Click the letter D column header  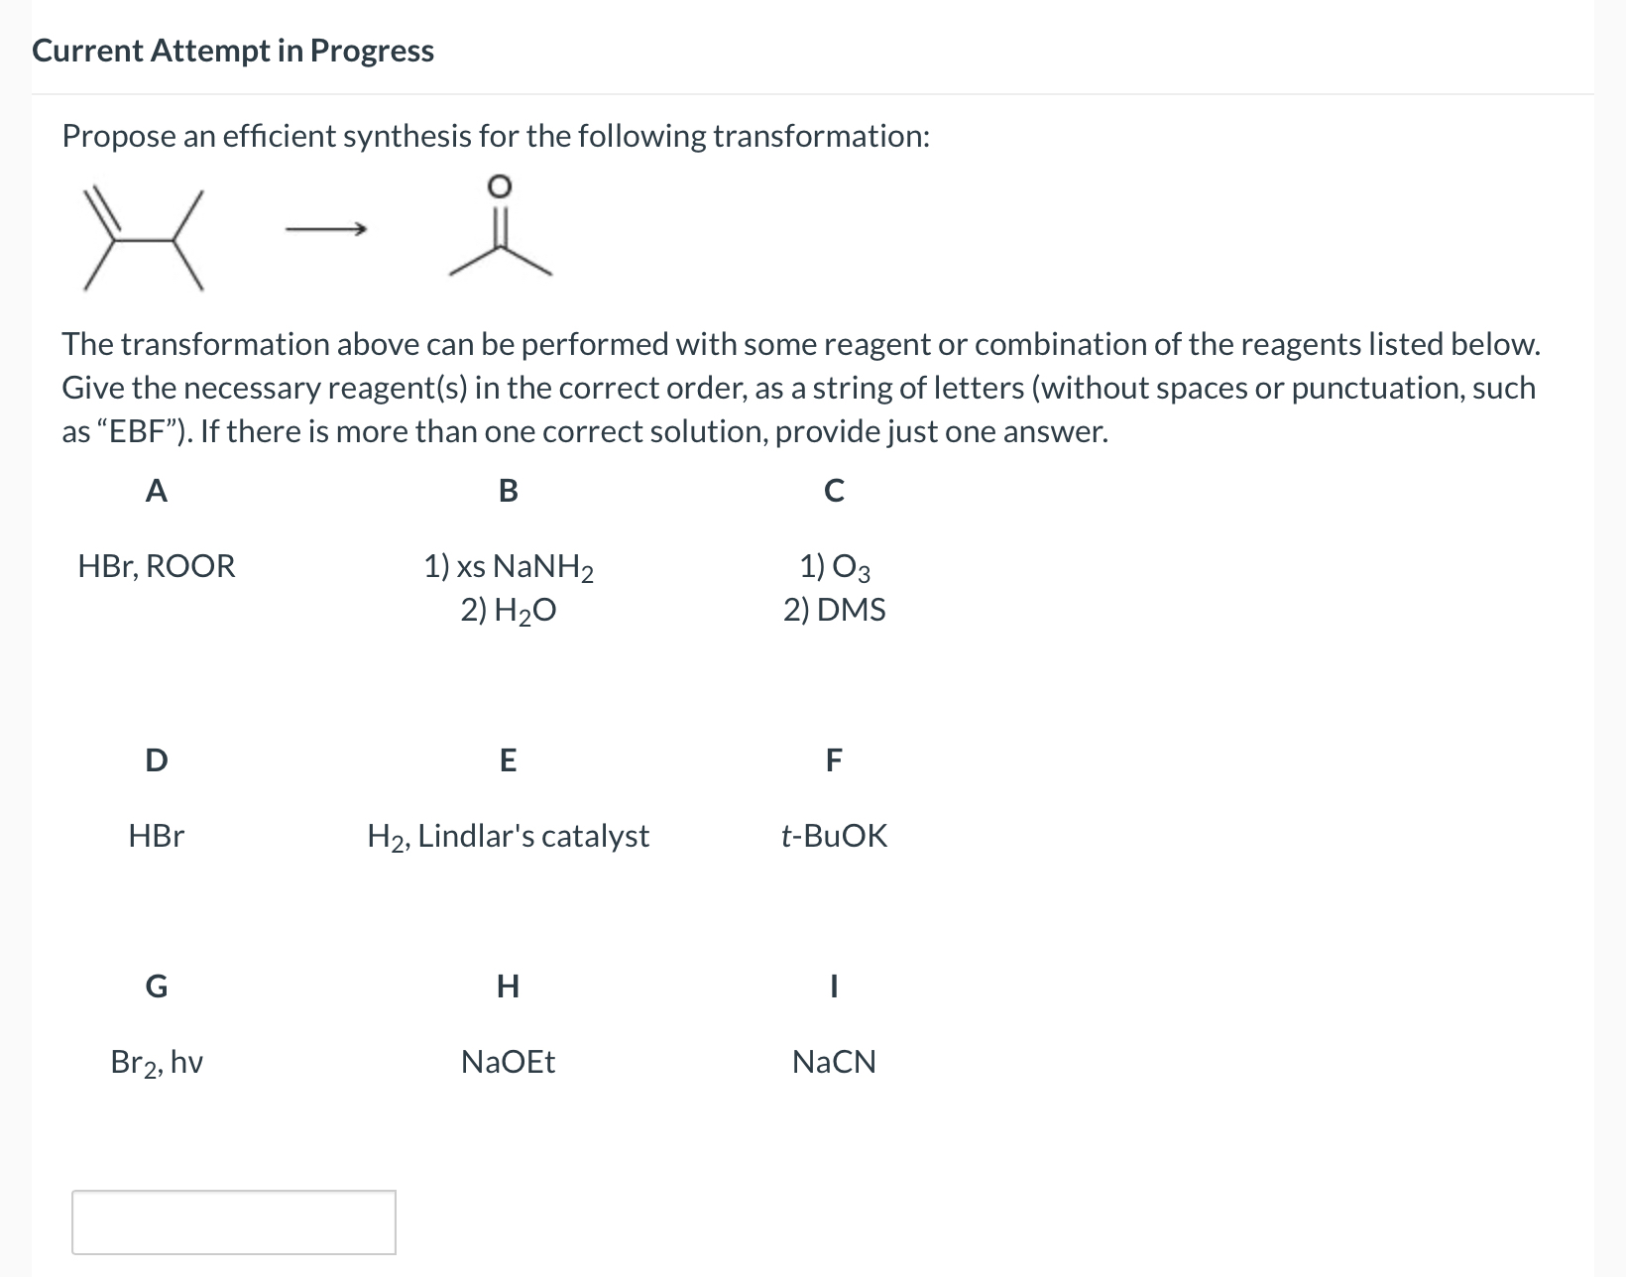[x=156, y=760]
